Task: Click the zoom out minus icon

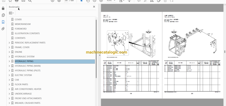Action: pos(94,1)
